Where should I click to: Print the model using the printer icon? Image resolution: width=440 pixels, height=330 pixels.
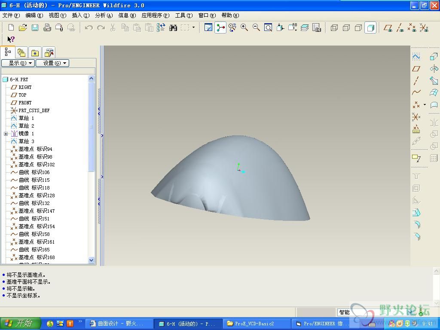(x=47, y=27)
